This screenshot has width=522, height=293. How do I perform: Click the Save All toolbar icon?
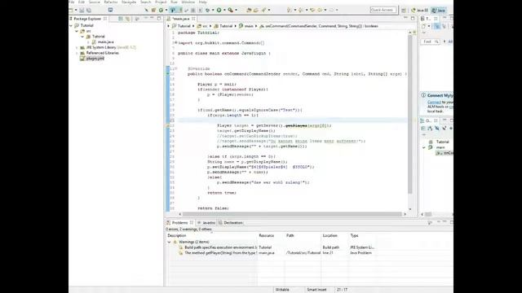tap(89, 11)
